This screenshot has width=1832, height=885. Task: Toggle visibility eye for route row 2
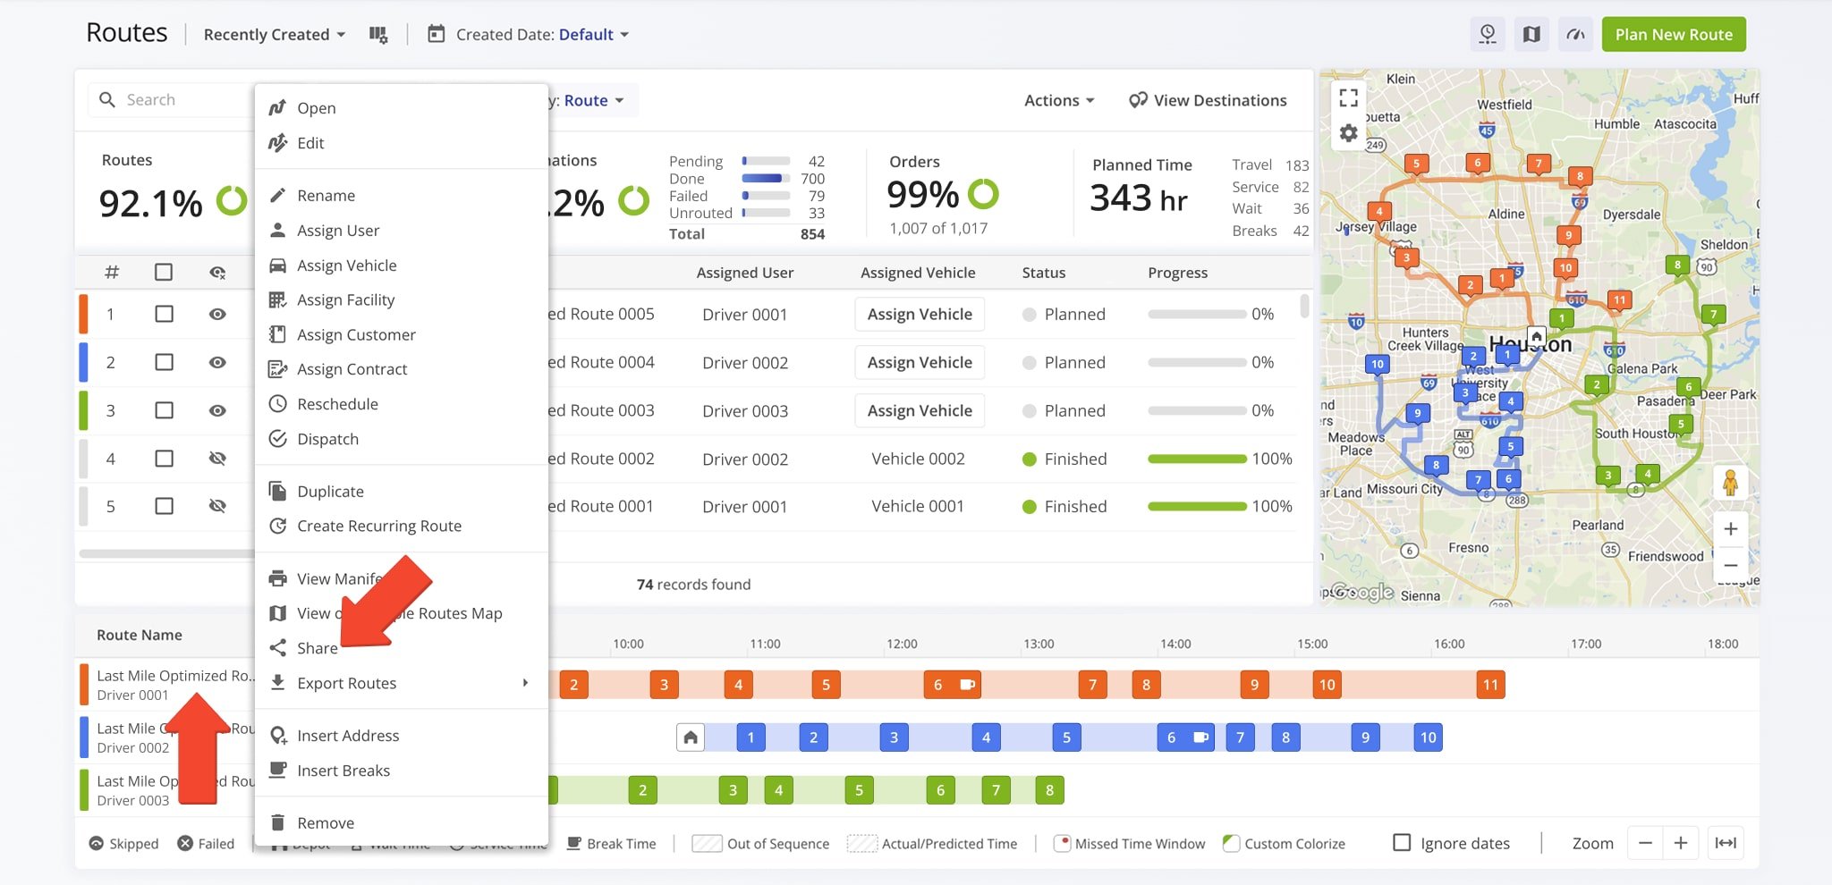[217, 363]
